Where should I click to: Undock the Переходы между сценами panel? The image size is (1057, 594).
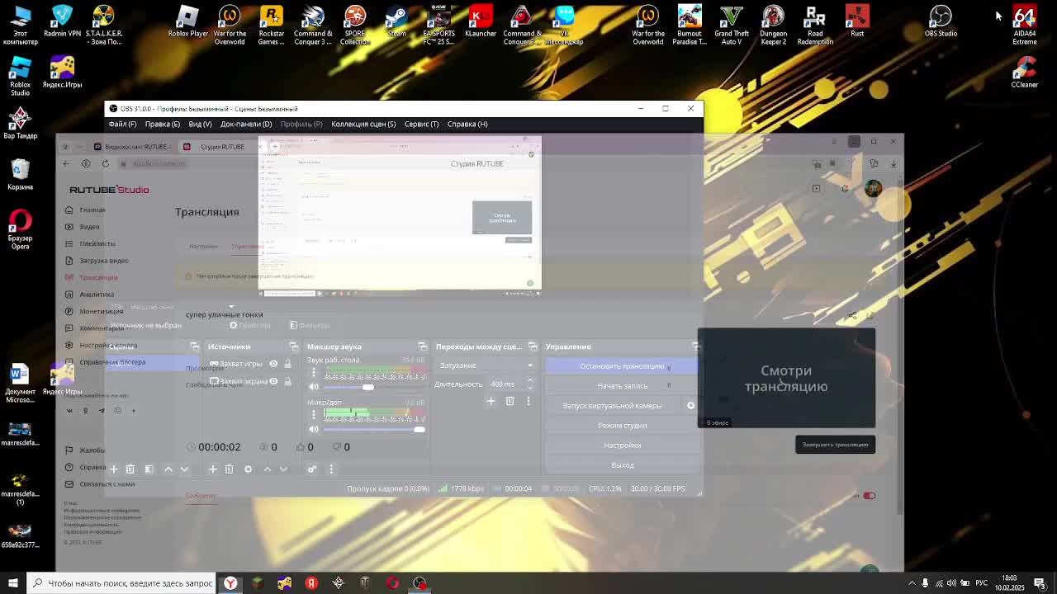point(533,346)
